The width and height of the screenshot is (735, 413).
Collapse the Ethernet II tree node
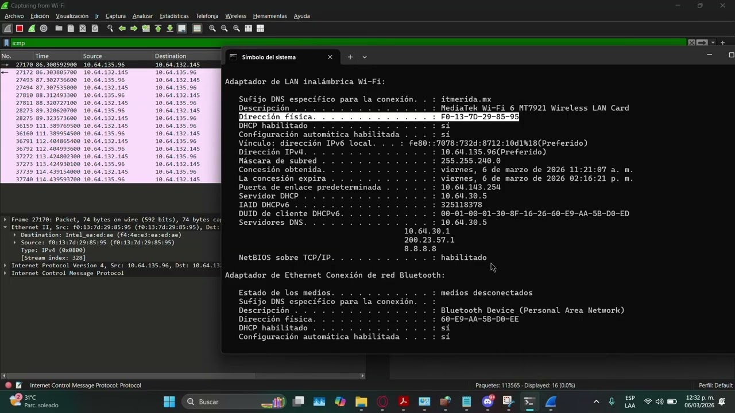pyautogui.click(x=5, y=227)
